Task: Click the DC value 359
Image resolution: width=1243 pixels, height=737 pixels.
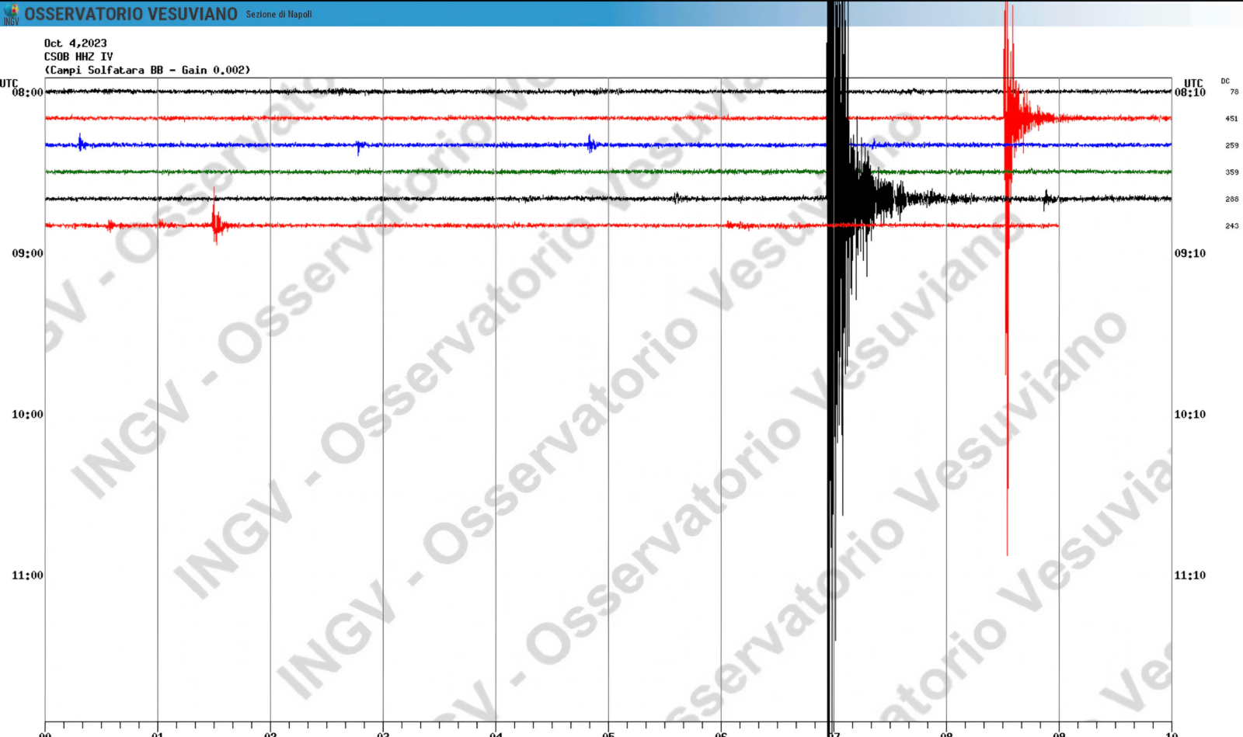Action: click(x=1232, y=172)
